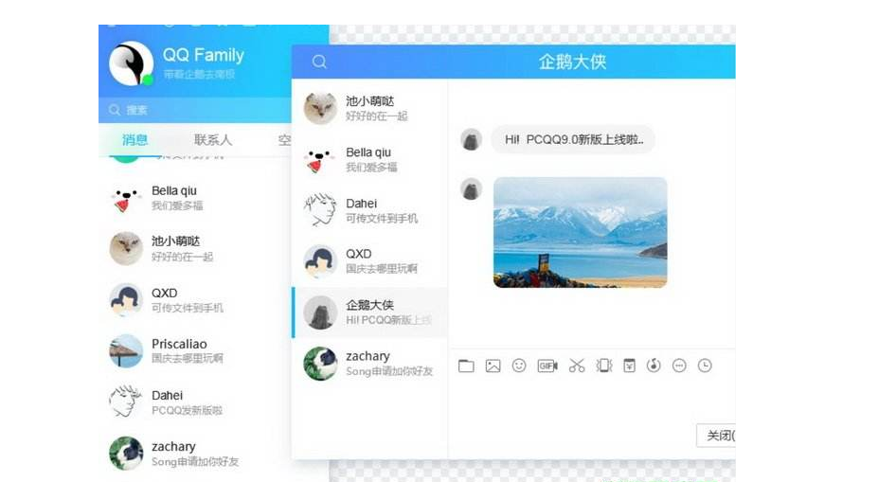878x482 pixels.
Task: Click QQ Family profile avatar
Action: pyautogui.click(x=131, y=63)
